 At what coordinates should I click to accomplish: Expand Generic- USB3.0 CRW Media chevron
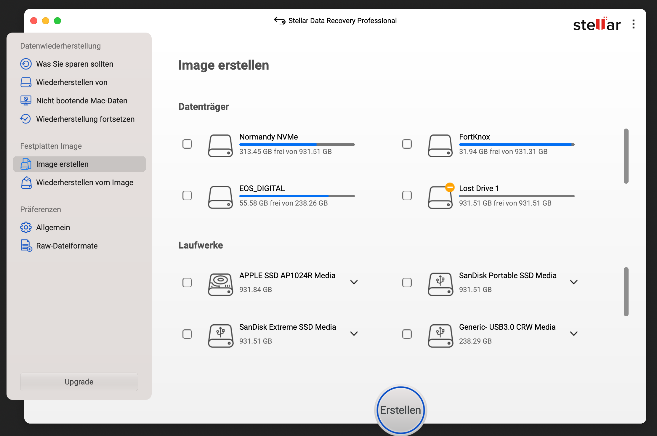click(x=574, y=334)
